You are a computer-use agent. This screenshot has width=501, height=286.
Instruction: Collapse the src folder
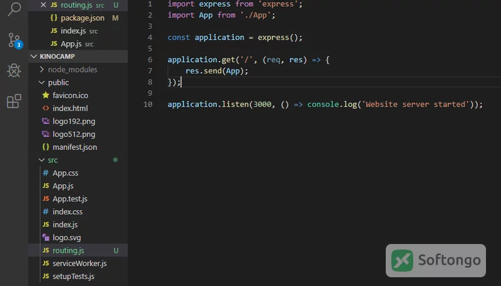pos(78,160)
